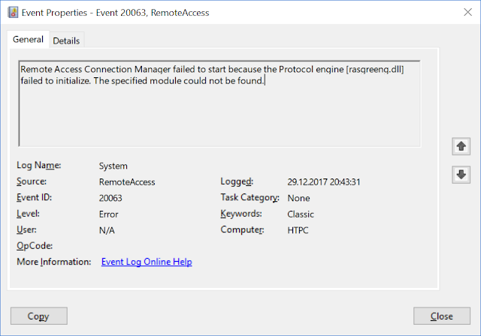Click the Task Category value None

298,198
